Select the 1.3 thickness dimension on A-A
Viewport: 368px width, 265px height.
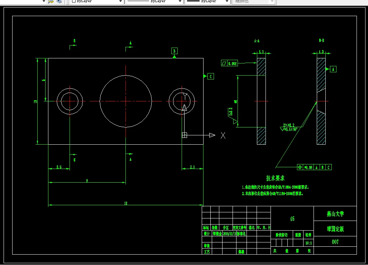point(261,52)
